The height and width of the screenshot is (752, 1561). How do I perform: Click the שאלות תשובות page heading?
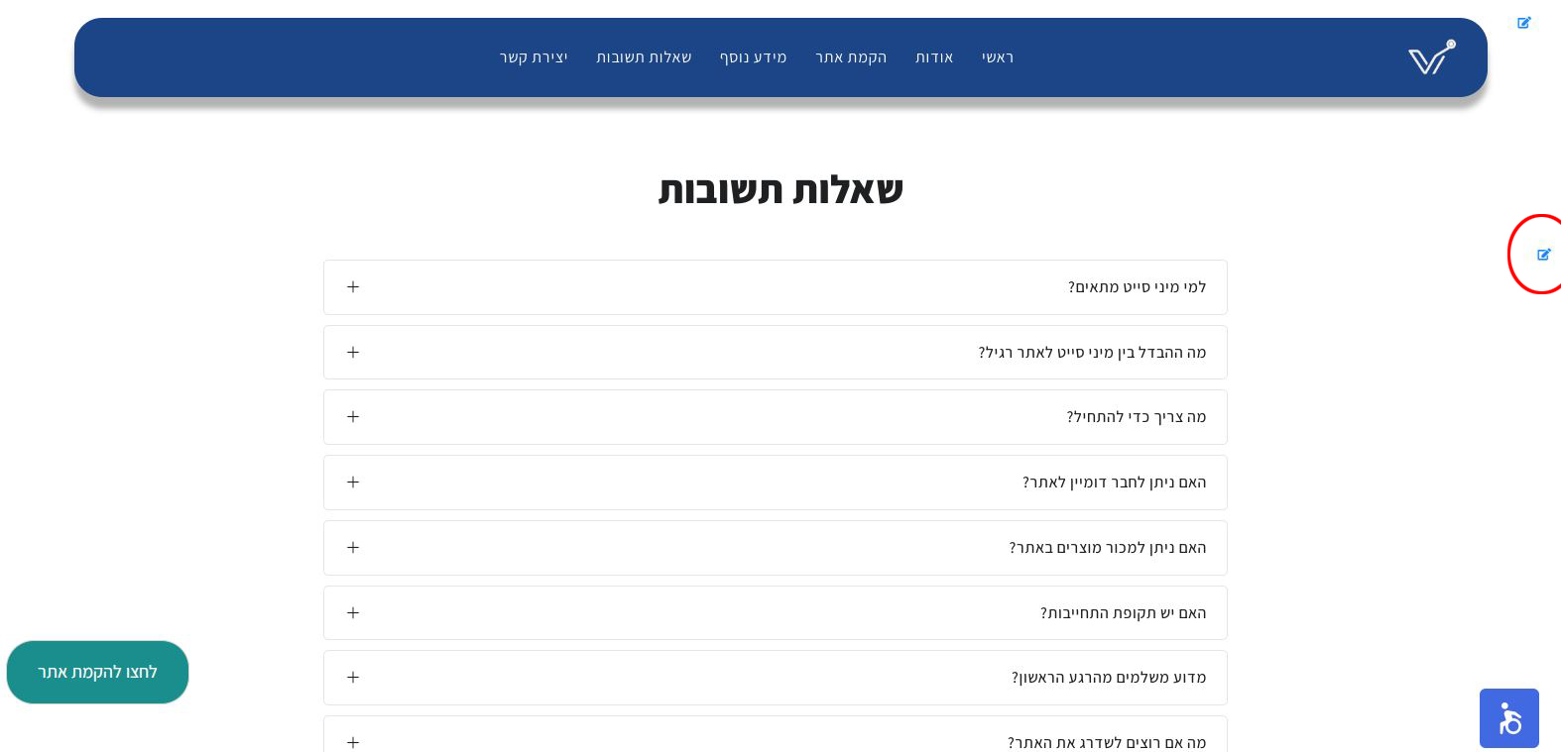coord(780,189)
